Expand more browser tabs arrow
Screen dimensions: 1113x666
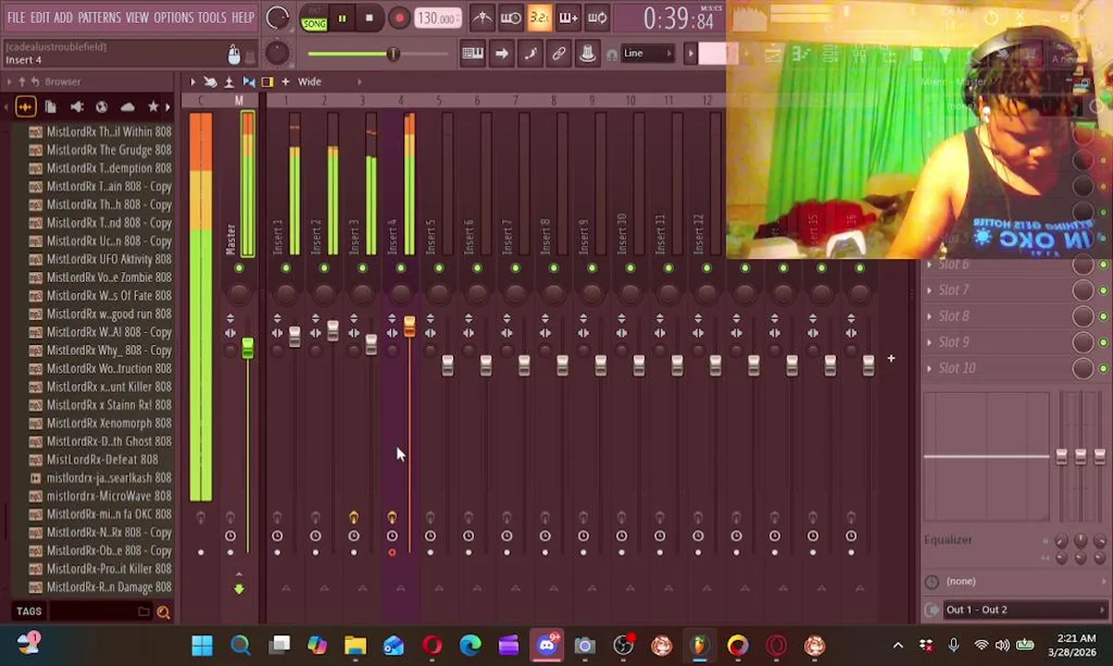pyautogui.click(x=167, y=107)
